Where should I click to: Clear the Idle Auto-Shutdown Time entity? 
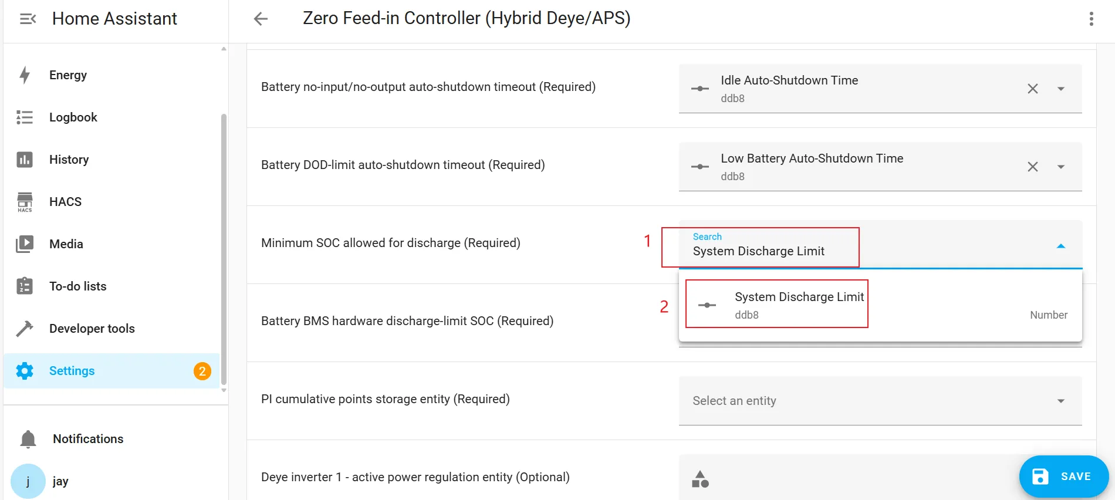pos(1033,89)
